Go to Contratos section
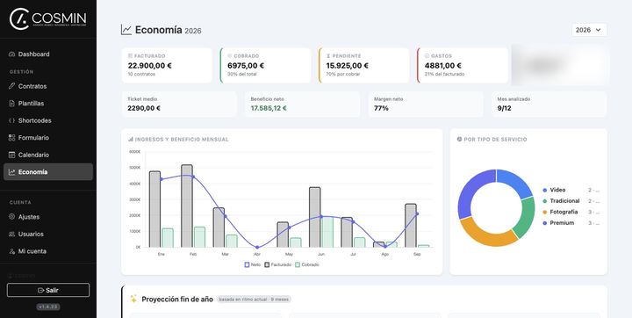The image size is (632, 318). pos(48,86)
